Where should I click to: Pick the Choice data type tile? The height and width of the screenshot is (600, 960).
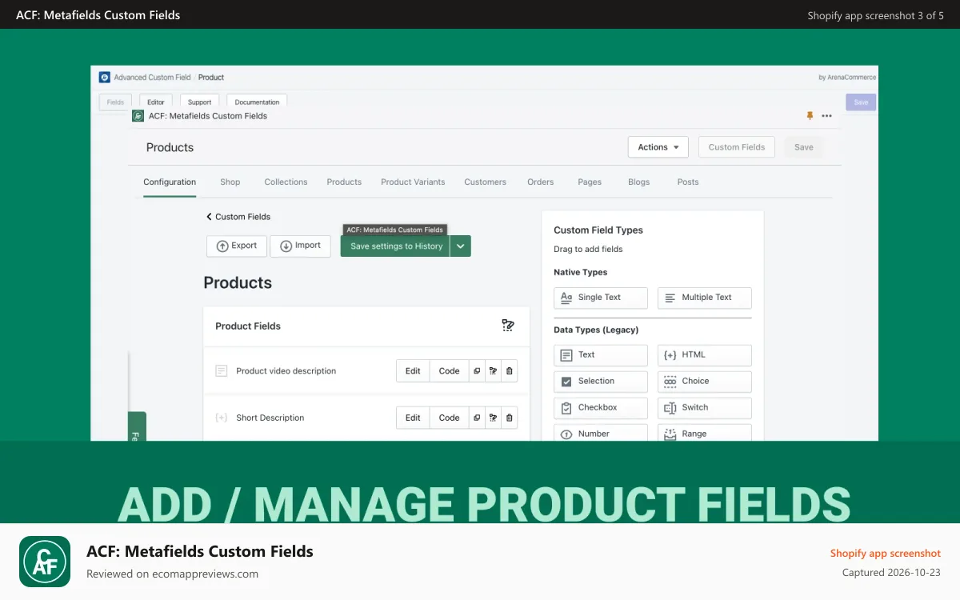click(705, 382)
